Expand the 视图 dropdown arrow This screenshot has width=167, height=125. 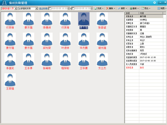(166, 8)
